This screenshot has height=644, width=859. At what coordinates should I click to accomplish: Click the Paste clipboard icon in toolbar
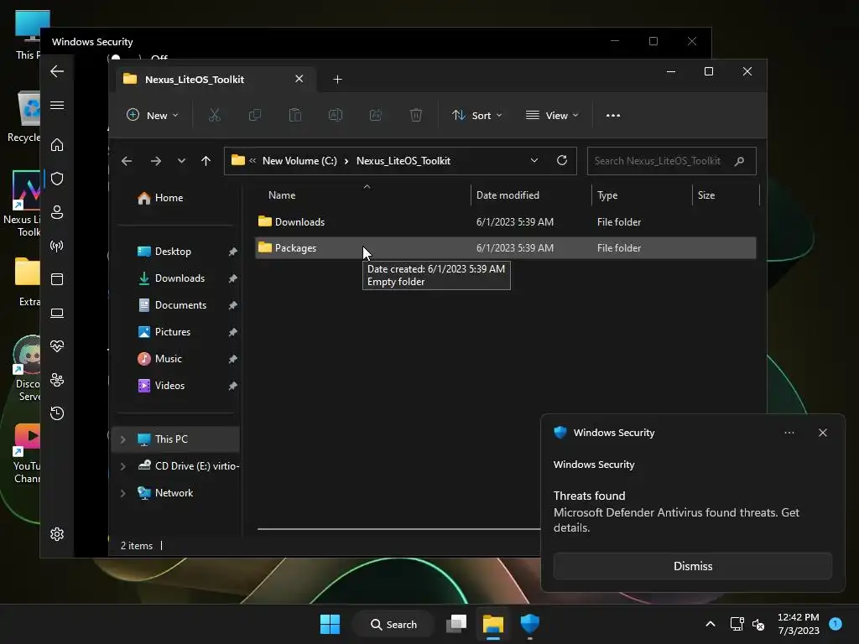pyautogui.click(x=294, y=115)
